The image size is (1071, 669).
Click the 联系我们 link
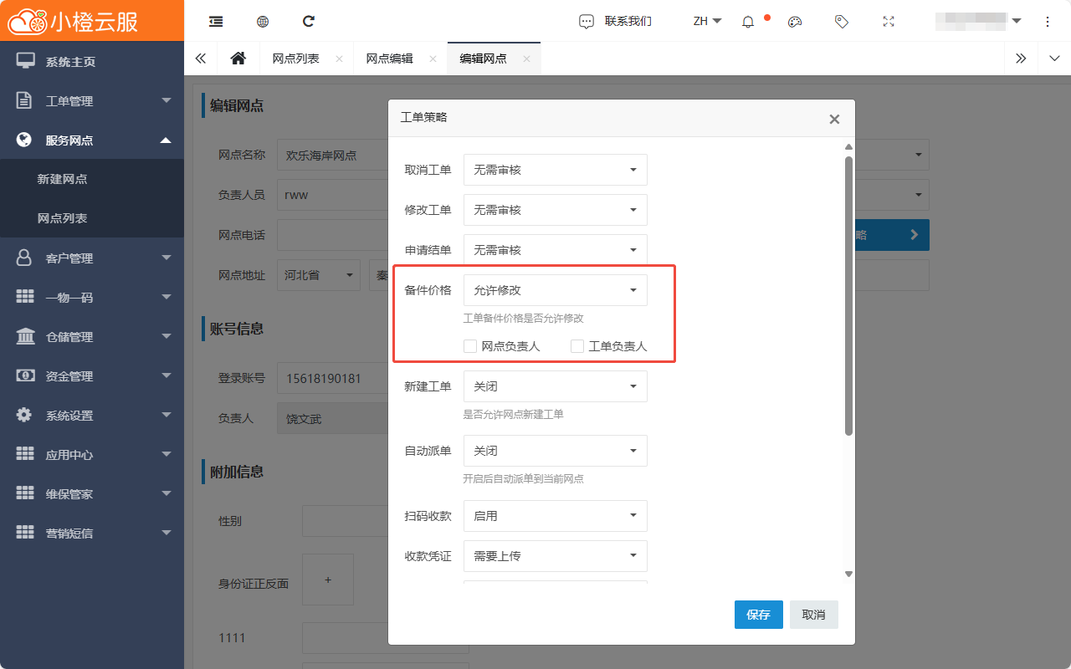(628, 22)
